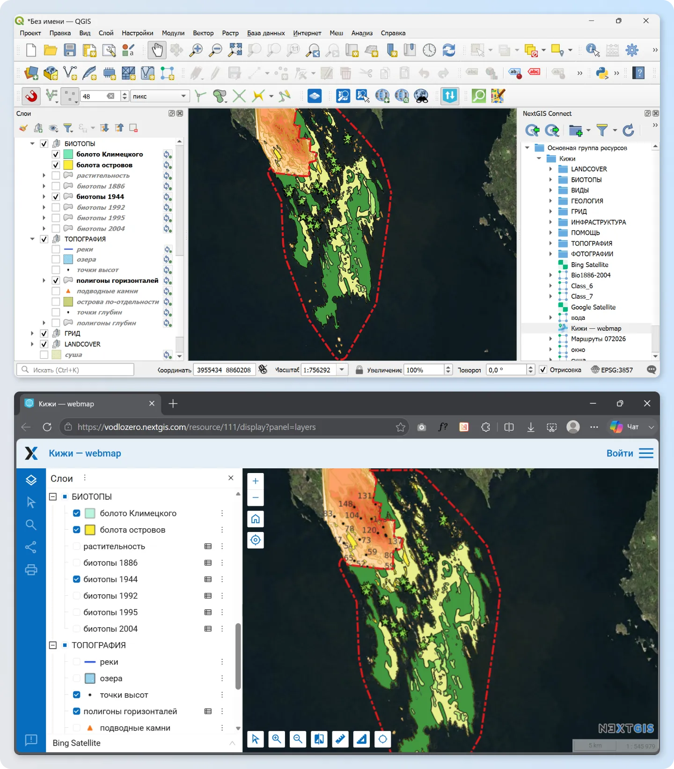The height and width of the screenshot is (769, 674).
Task: Collapse the БИОТОПЫ group in QGIS Layers
Action: 32,143
